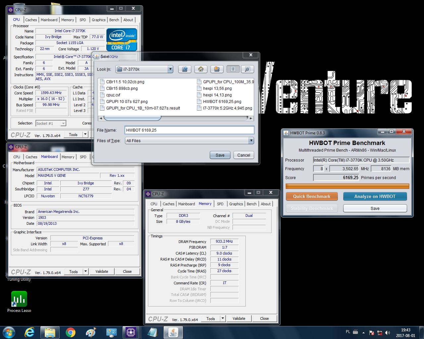
Task: Select the cpuz.cvf file
Action: point(110,95)
